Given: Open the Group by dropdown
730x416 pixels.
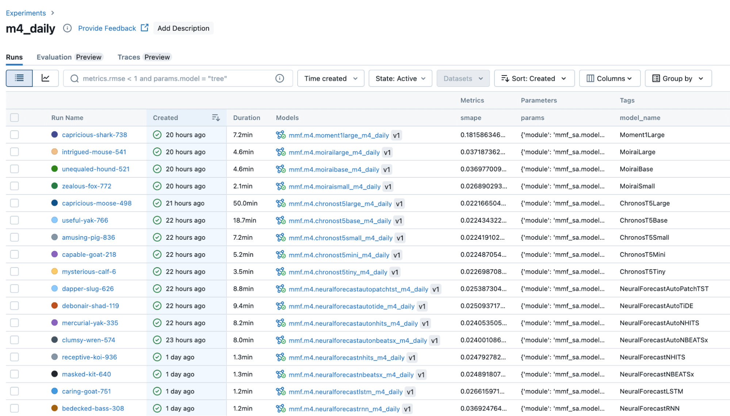Looking at the screenshot, I should (678, 78).
